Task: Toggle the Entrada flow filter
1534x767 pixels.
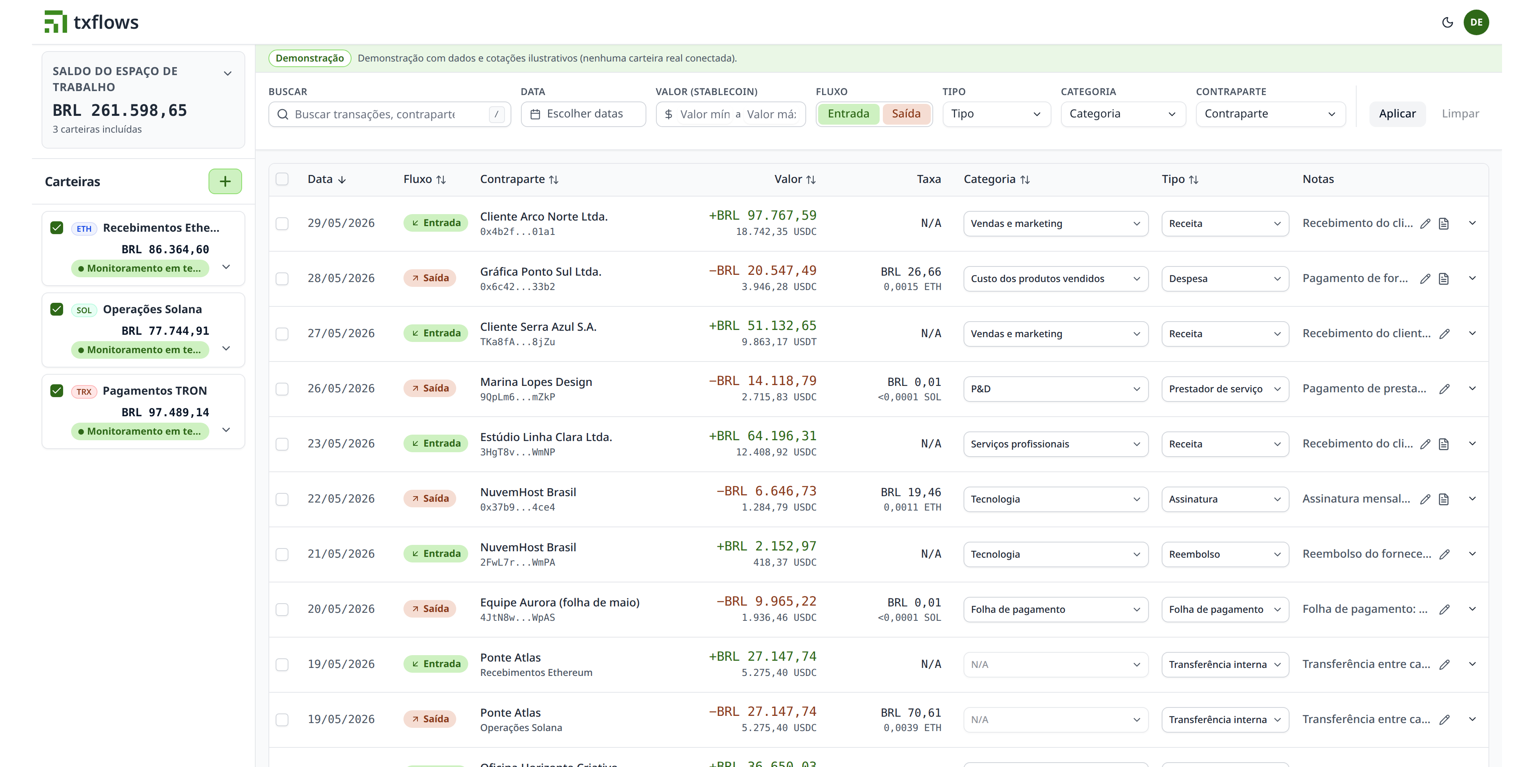Action: click(x=848, y=114)
